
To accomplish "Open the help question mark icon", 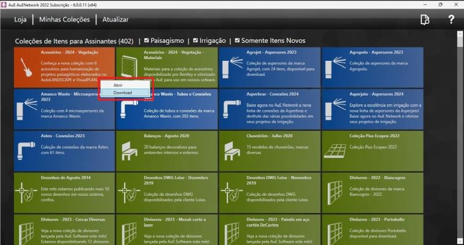I will click(451, 20).
